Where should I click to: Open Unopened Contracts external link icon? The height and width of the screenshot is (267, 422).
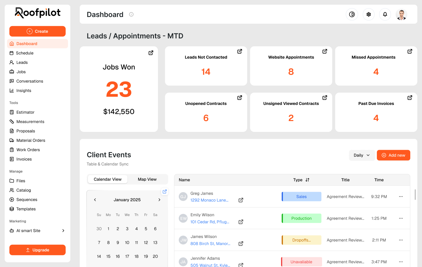pos(240,98)
